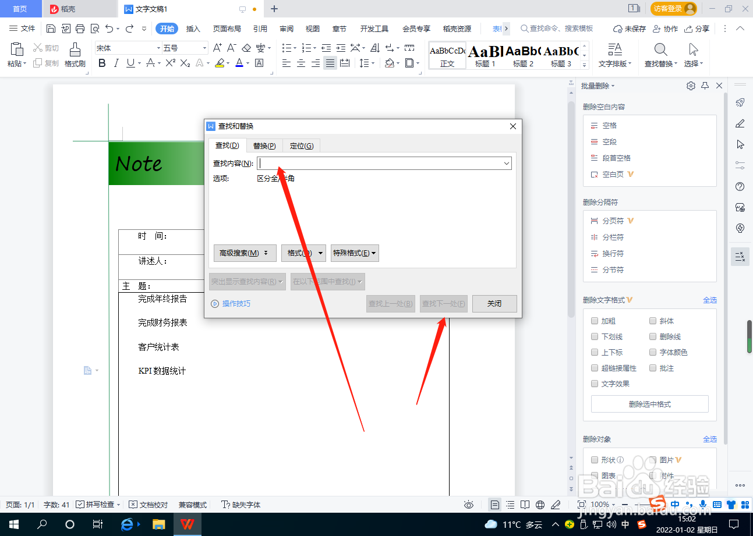Switch to web layout globe icon
Screen dimensions: 753x536
(540, 505)
